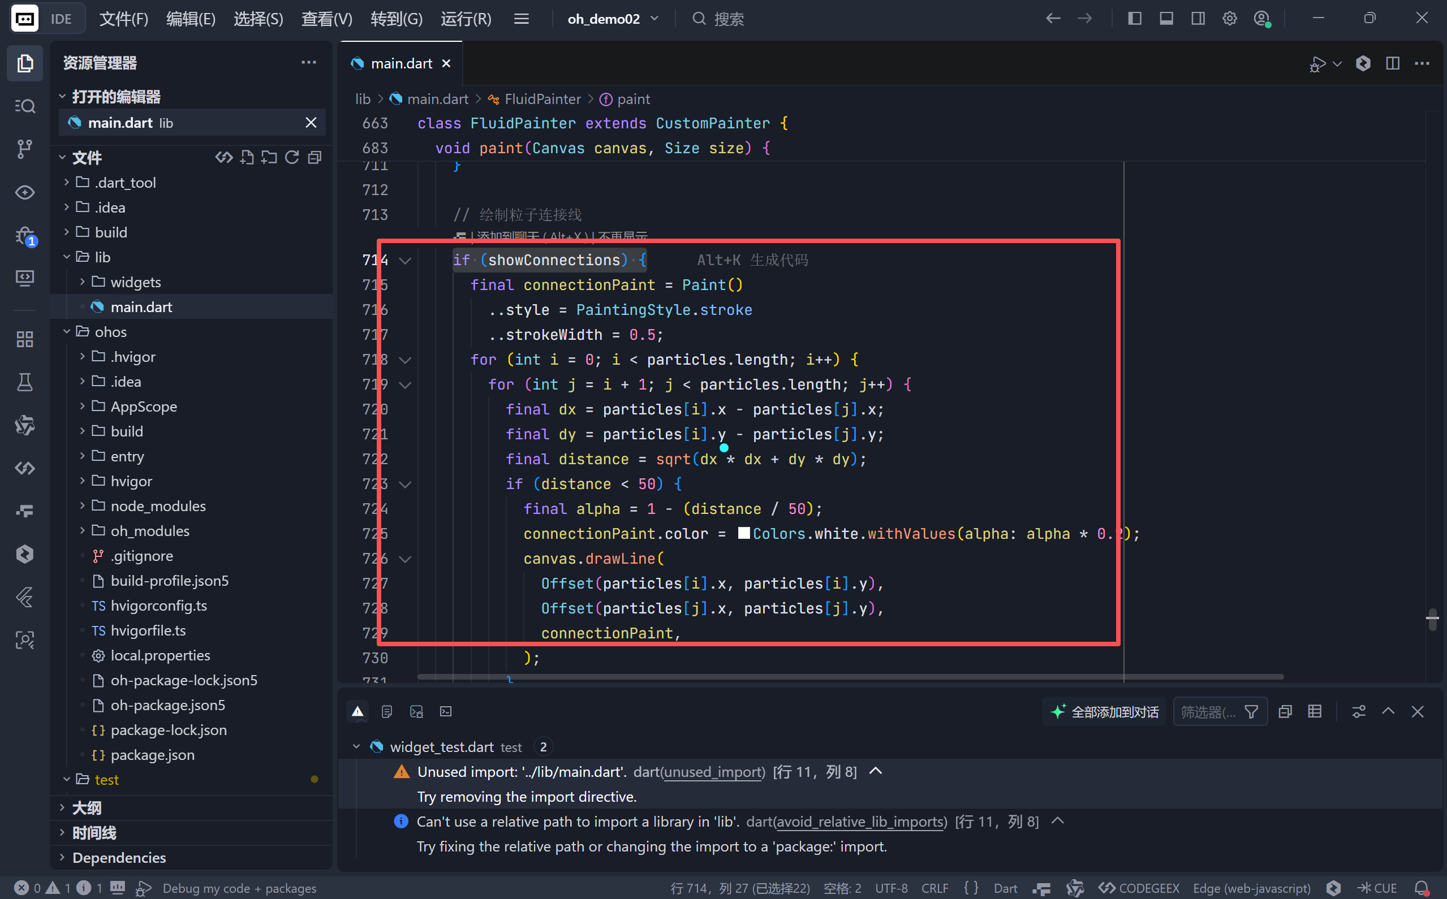The width and height of the screenshot is (1447, 899).
Task: Open the search activity bar icon
Action: [24, 106]
